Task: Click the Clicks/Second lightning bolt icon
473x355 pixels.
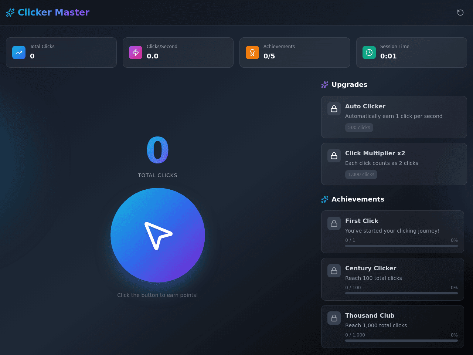Action: tap(136, 53)
